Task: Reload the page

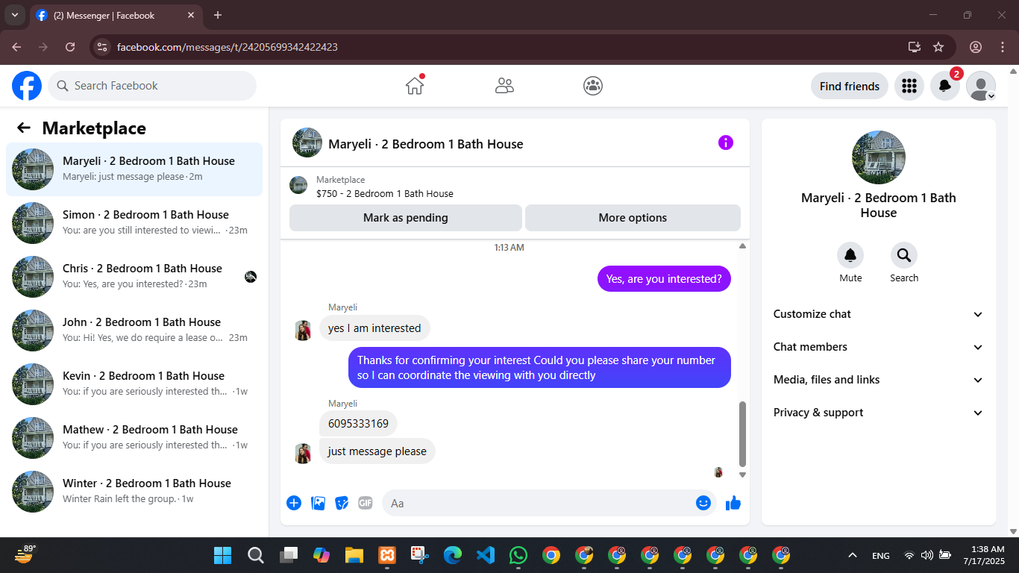Action: (70, 47)
